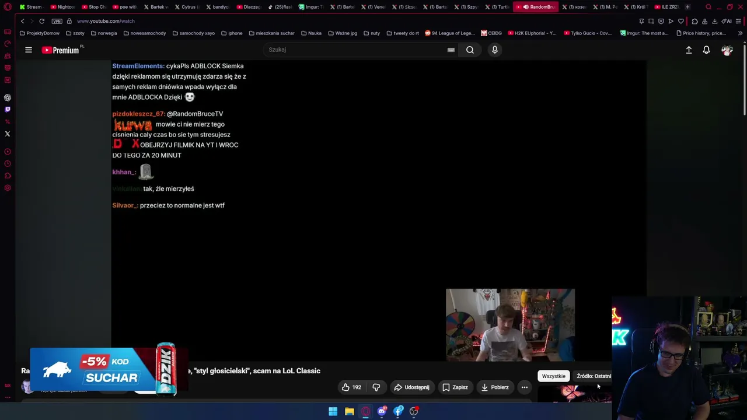Screen dimensions: 747x420
Task: Click the Udostępnij share button
Action: pos(411,387)
